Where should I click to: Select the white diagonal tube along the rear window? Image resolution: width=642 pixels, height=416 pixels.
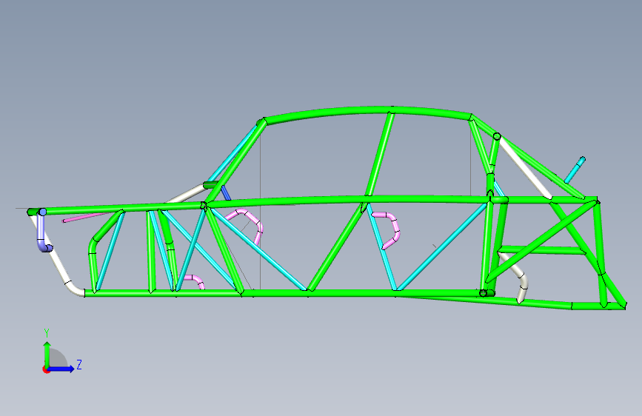pyautogui.click(x=525, y=168)
